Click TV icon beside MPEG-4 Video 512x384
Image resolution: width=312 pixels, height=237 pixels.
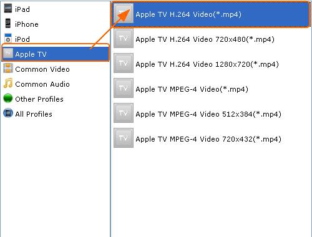pos(124,113)
